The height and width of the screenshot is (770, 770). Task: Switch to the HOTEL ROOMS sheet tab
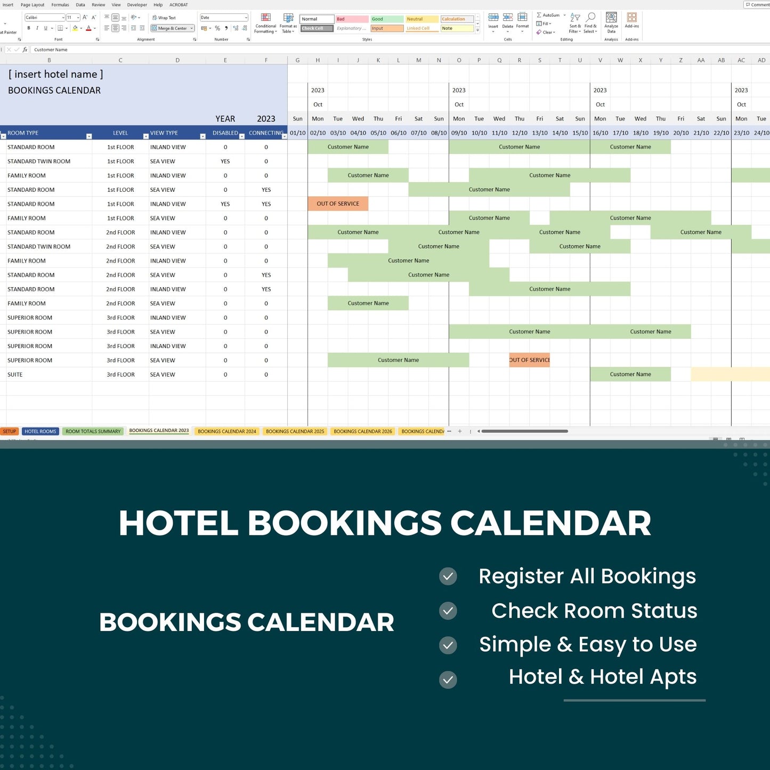point(40,432)
